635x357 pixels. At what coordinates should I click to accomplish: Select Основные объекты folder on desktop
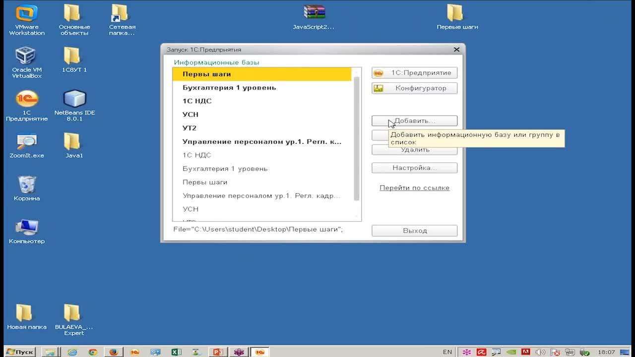click(74, 20)
